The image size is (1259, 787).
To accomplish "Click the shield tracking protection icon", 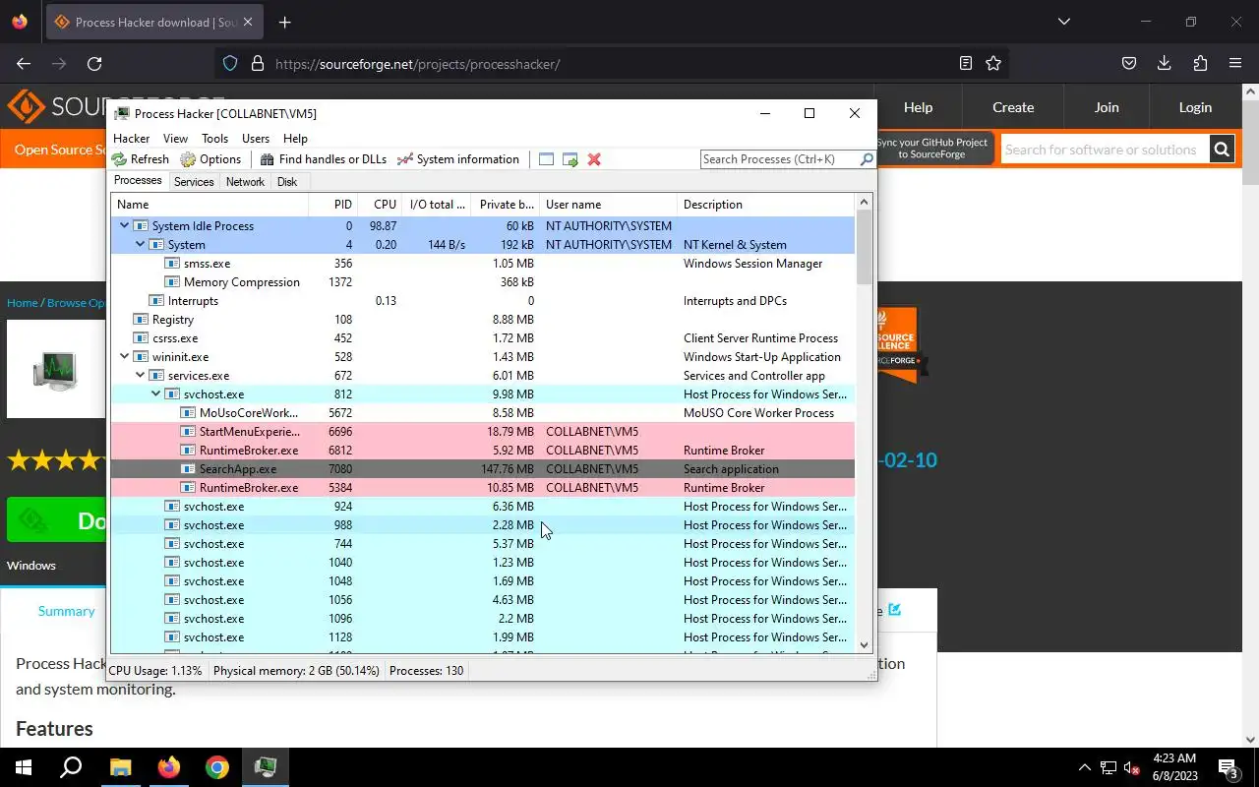I will click(x=230, y=64).
